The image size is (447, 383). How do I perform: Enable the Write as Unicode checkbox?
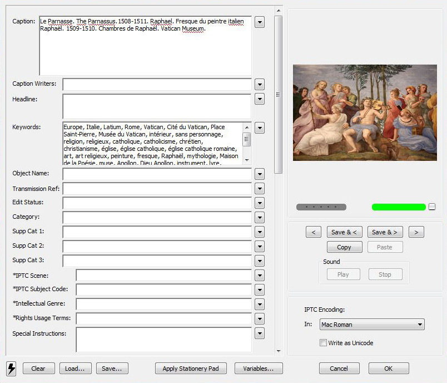[323, 343]
